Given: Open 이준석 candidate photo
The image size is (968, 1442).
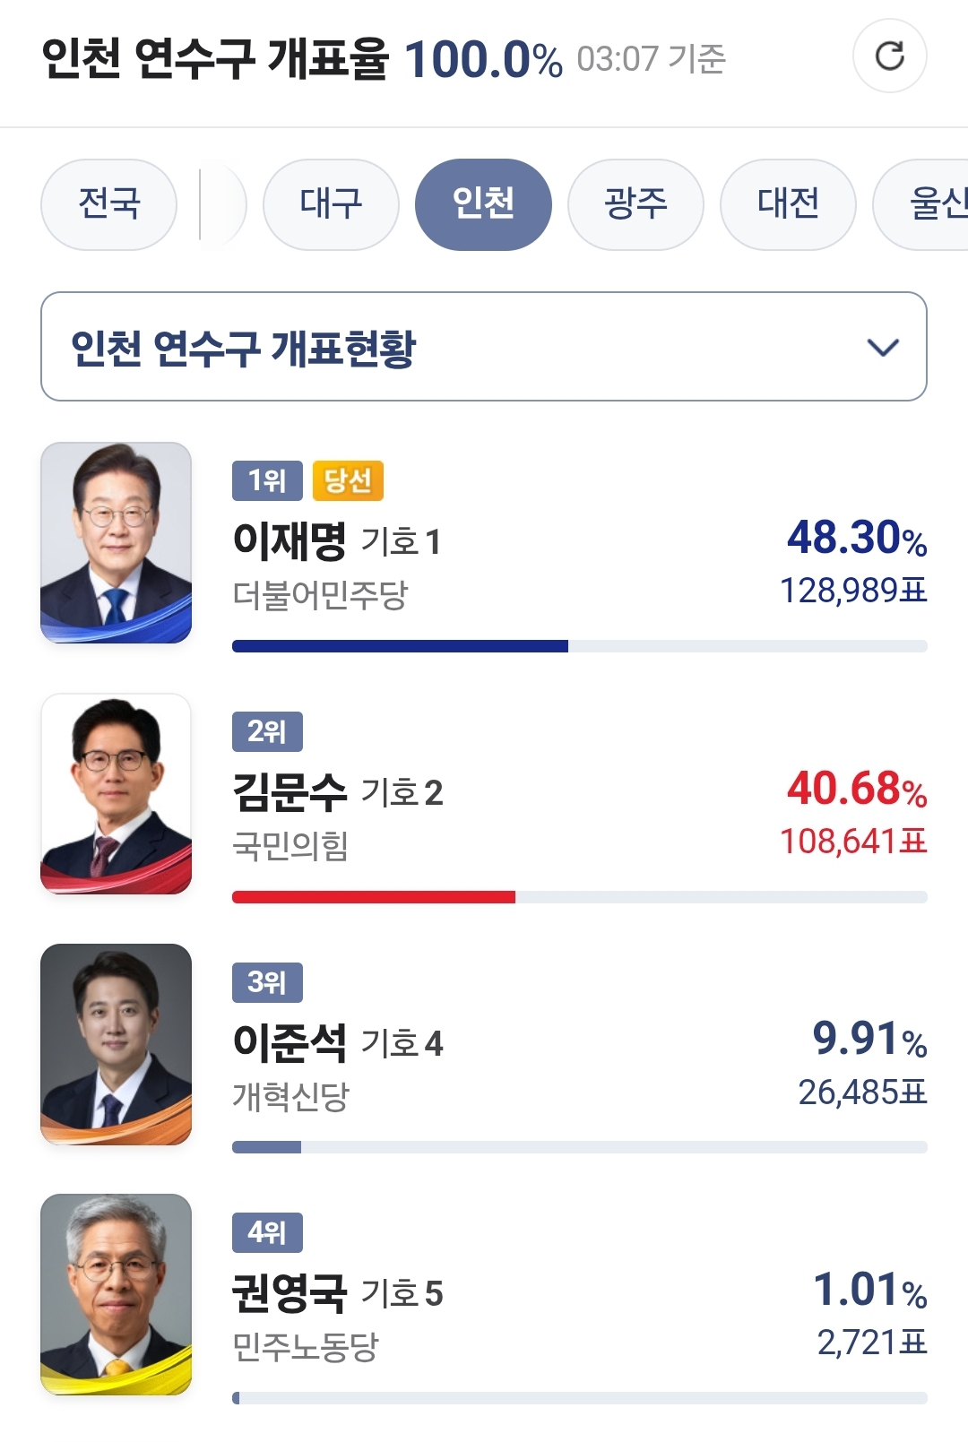Looking at the screenshot, I should (117, 1044).
